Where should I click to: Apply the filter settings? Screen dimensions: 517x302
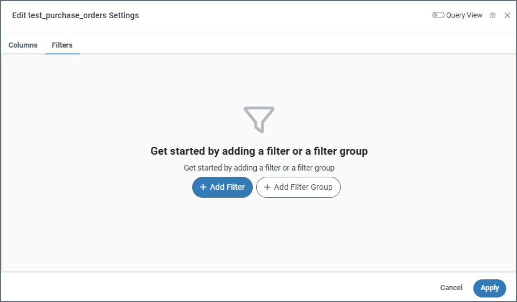[490, 288]
